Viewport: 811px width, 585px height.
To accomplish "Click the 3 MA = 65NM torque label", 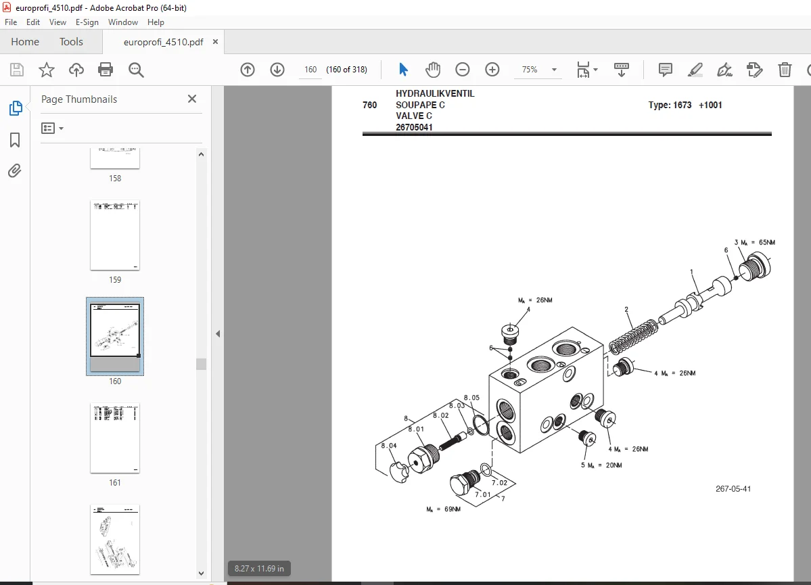I will point(755,242).
